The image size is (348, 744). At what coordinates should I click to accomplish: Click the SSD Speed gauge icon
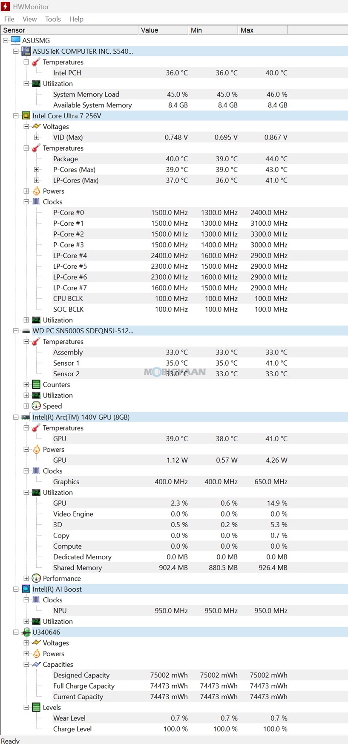tap(36, 406)
